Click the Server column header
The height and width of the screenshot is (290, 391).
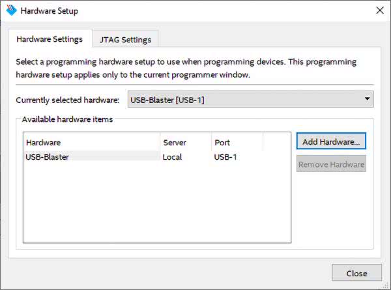[x=186, y=142]
